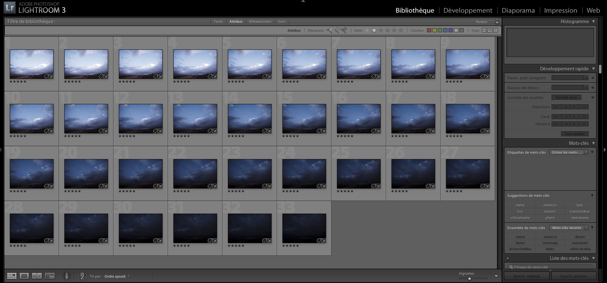Select the Métadonnées filter tab
The height and width of the screenshot is (283, 607).
(260, 22)
